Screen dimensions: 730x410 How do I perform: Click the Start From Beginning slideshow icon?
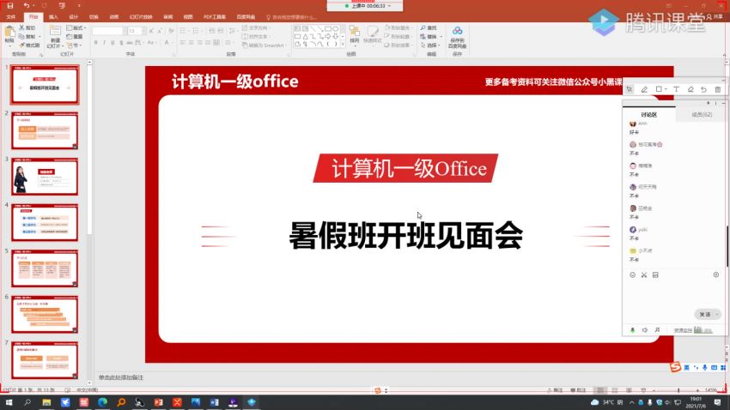click(62, 6)
